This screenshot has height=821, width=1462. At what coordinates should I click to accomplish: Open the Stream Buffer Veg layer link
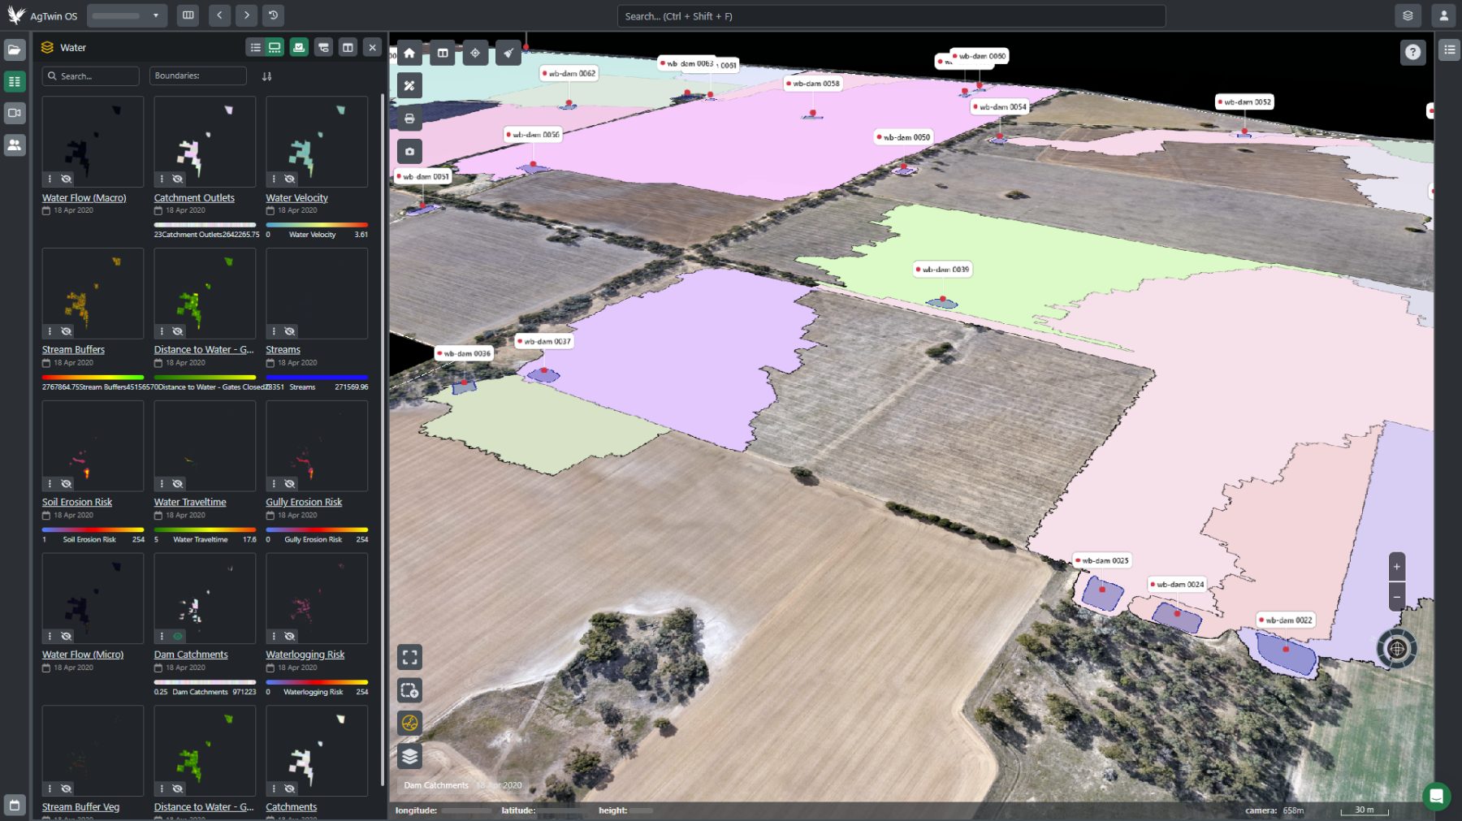(x=80, y=807)
